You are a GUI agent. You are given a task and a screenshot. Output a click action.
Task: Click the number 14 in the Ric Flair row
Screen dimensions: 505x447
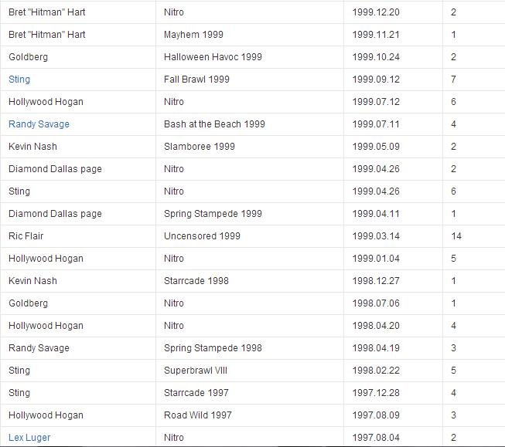(x=456, y=236)
